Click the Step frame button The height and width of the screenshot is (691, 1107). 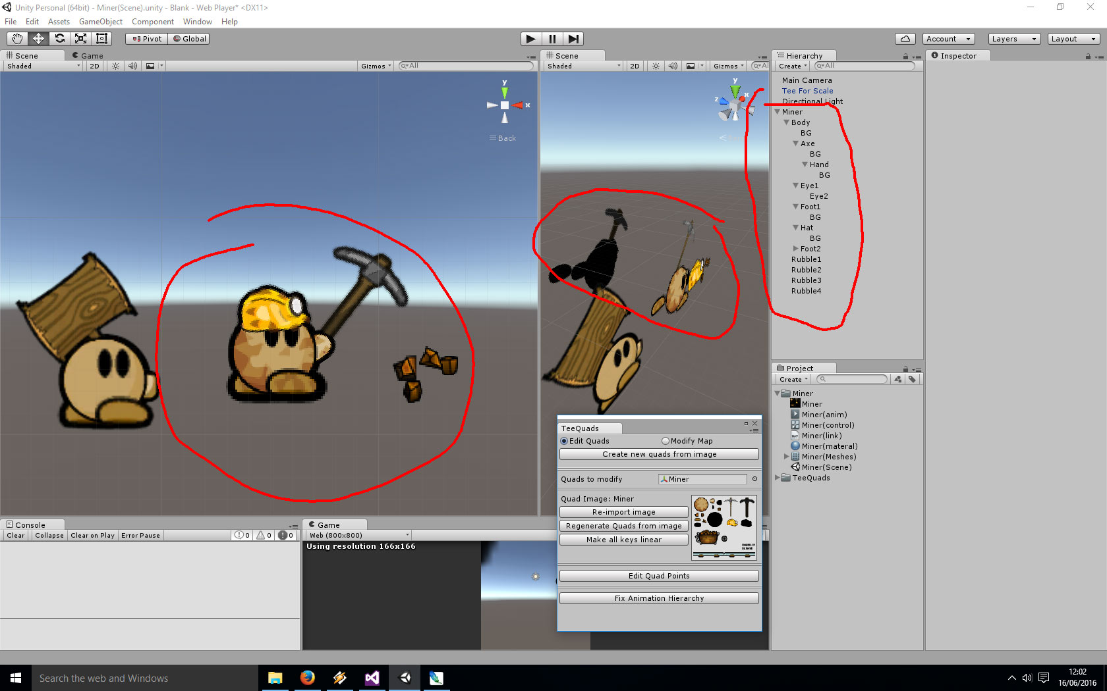click(x=573, y=39)
